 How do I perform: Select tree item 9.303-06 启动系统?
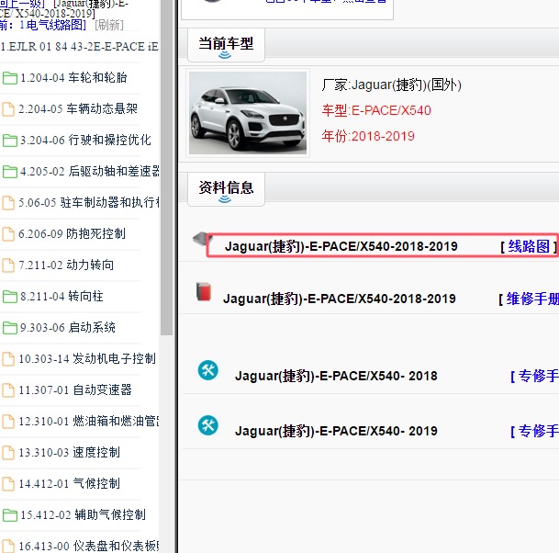point(67,328)
